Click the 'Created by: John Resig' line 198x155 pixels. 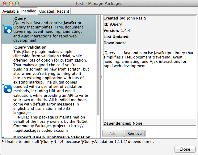tap(124, 18)
